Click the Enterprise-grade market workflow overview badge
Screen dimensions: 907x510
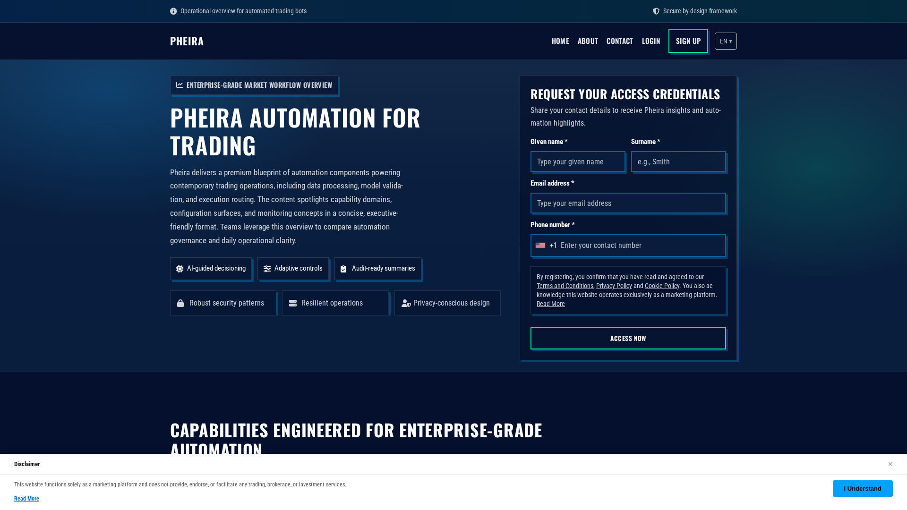pyautogui.click(x=254, y=85)
